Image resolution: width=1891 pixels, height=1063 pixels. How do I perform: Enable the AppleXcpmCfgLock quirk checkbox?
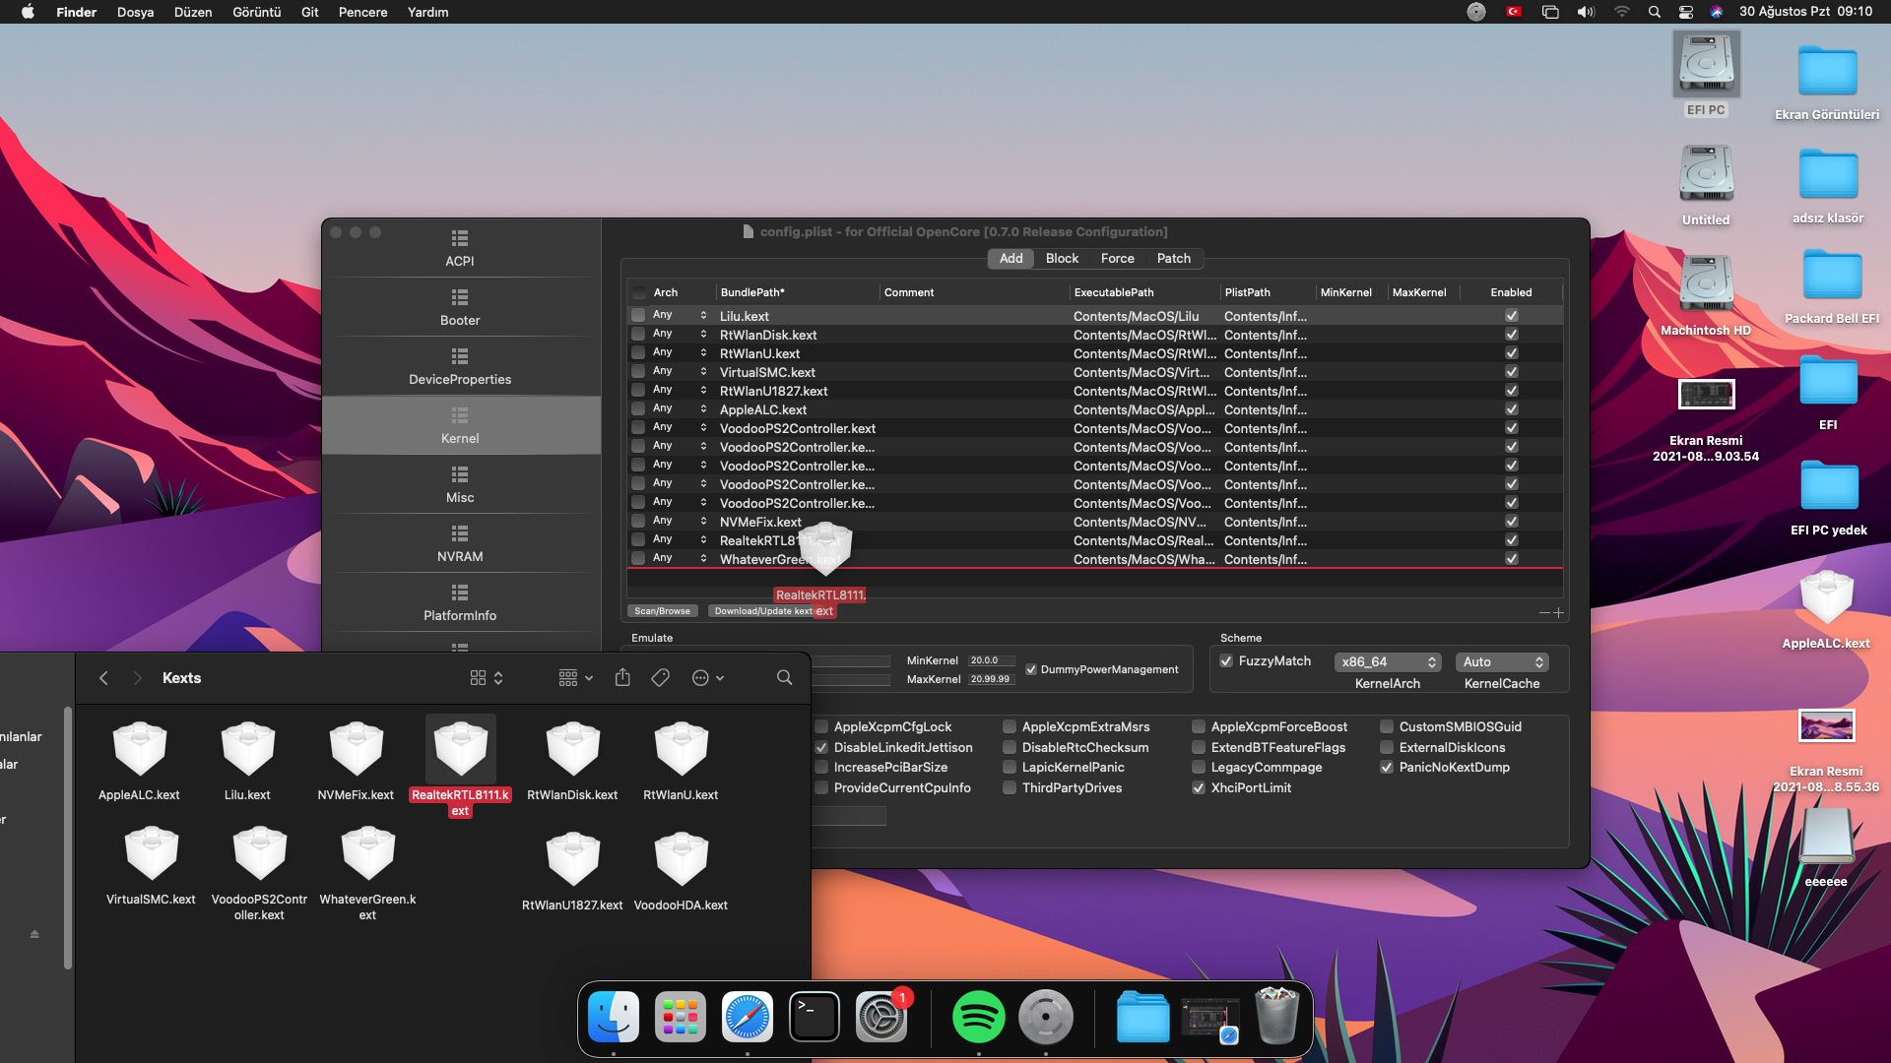821,727
